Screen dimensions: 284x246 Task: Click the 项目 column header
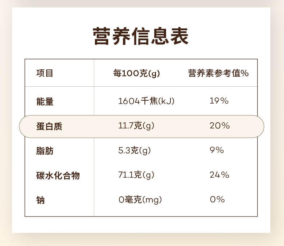pyautogui.click(x=45, y=73)
